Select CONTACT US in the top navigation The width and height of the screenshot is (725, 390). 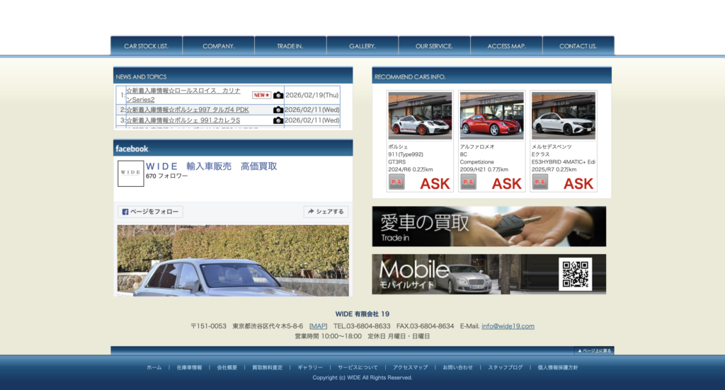pos(578,46)
